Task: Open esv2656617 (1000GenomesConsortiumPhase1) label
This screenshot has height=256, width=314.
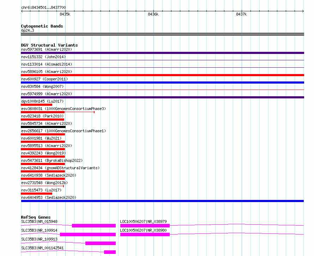Action: coord(64,131)
